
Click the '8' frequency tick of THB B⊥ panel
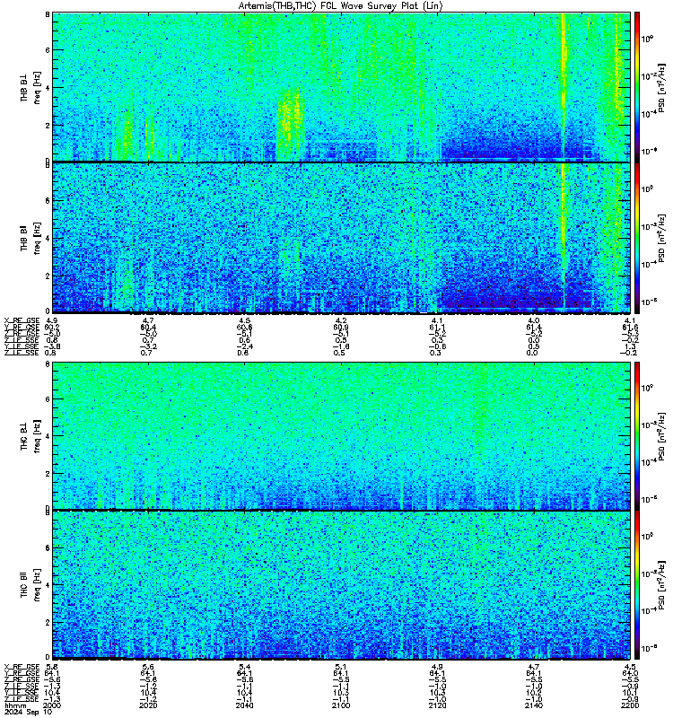click(x=48, y=14)
